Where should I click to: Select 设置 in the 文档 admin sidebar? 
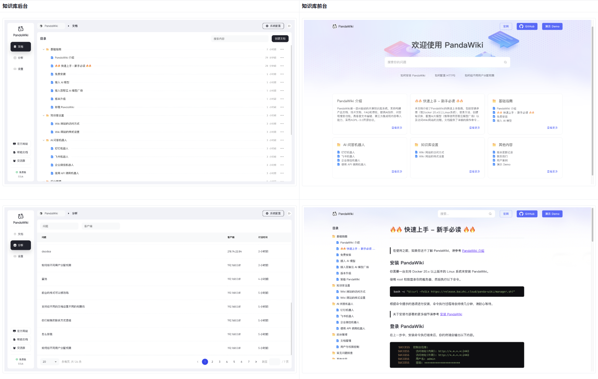tap(21, 69)
